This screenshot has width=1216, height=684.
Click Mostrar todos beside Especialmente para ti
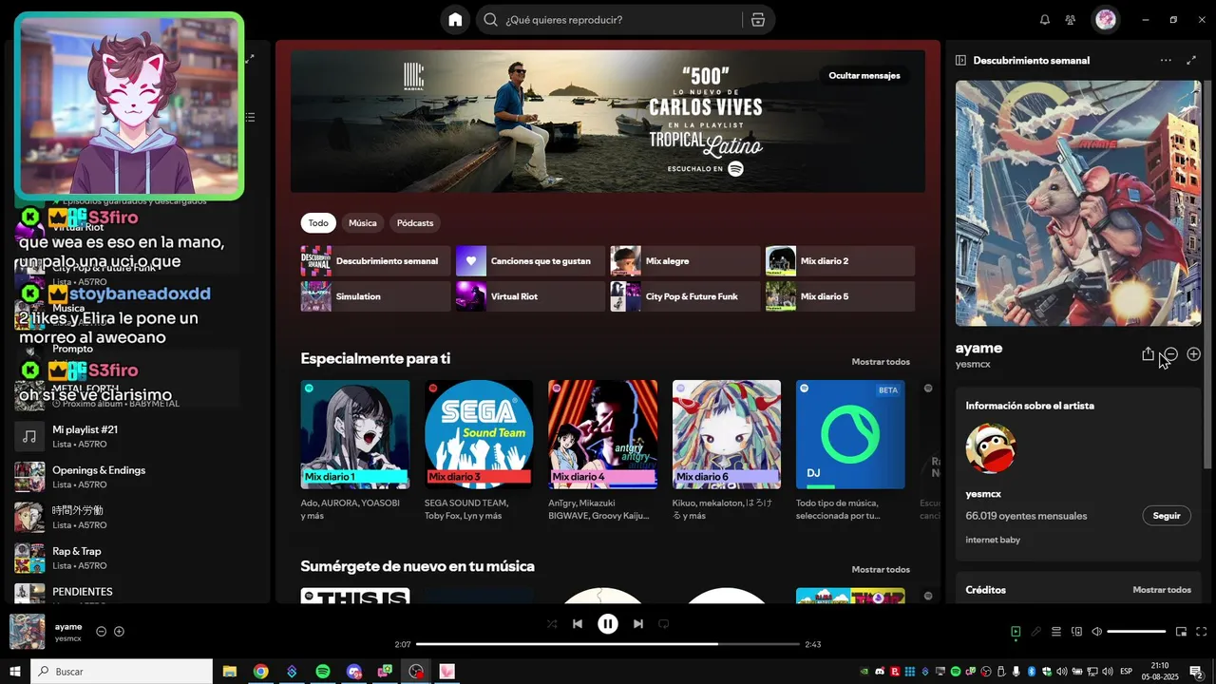[x=881, y=362]
